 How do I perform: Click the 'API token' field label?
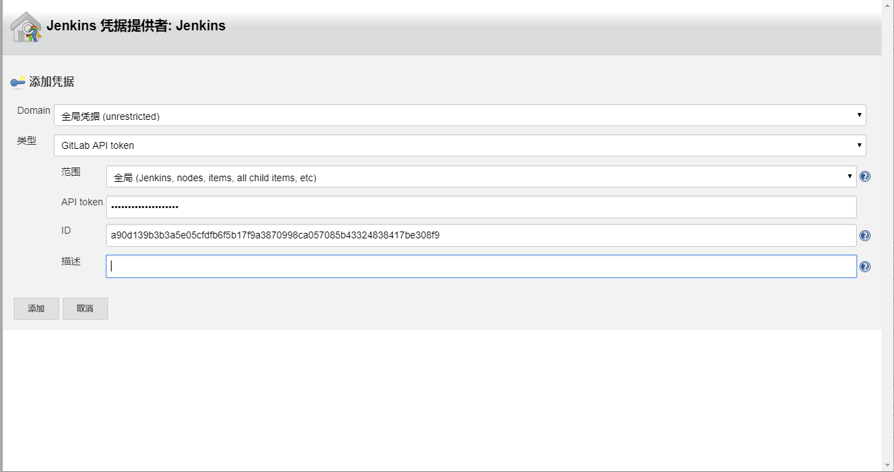(x=82, y=203)
